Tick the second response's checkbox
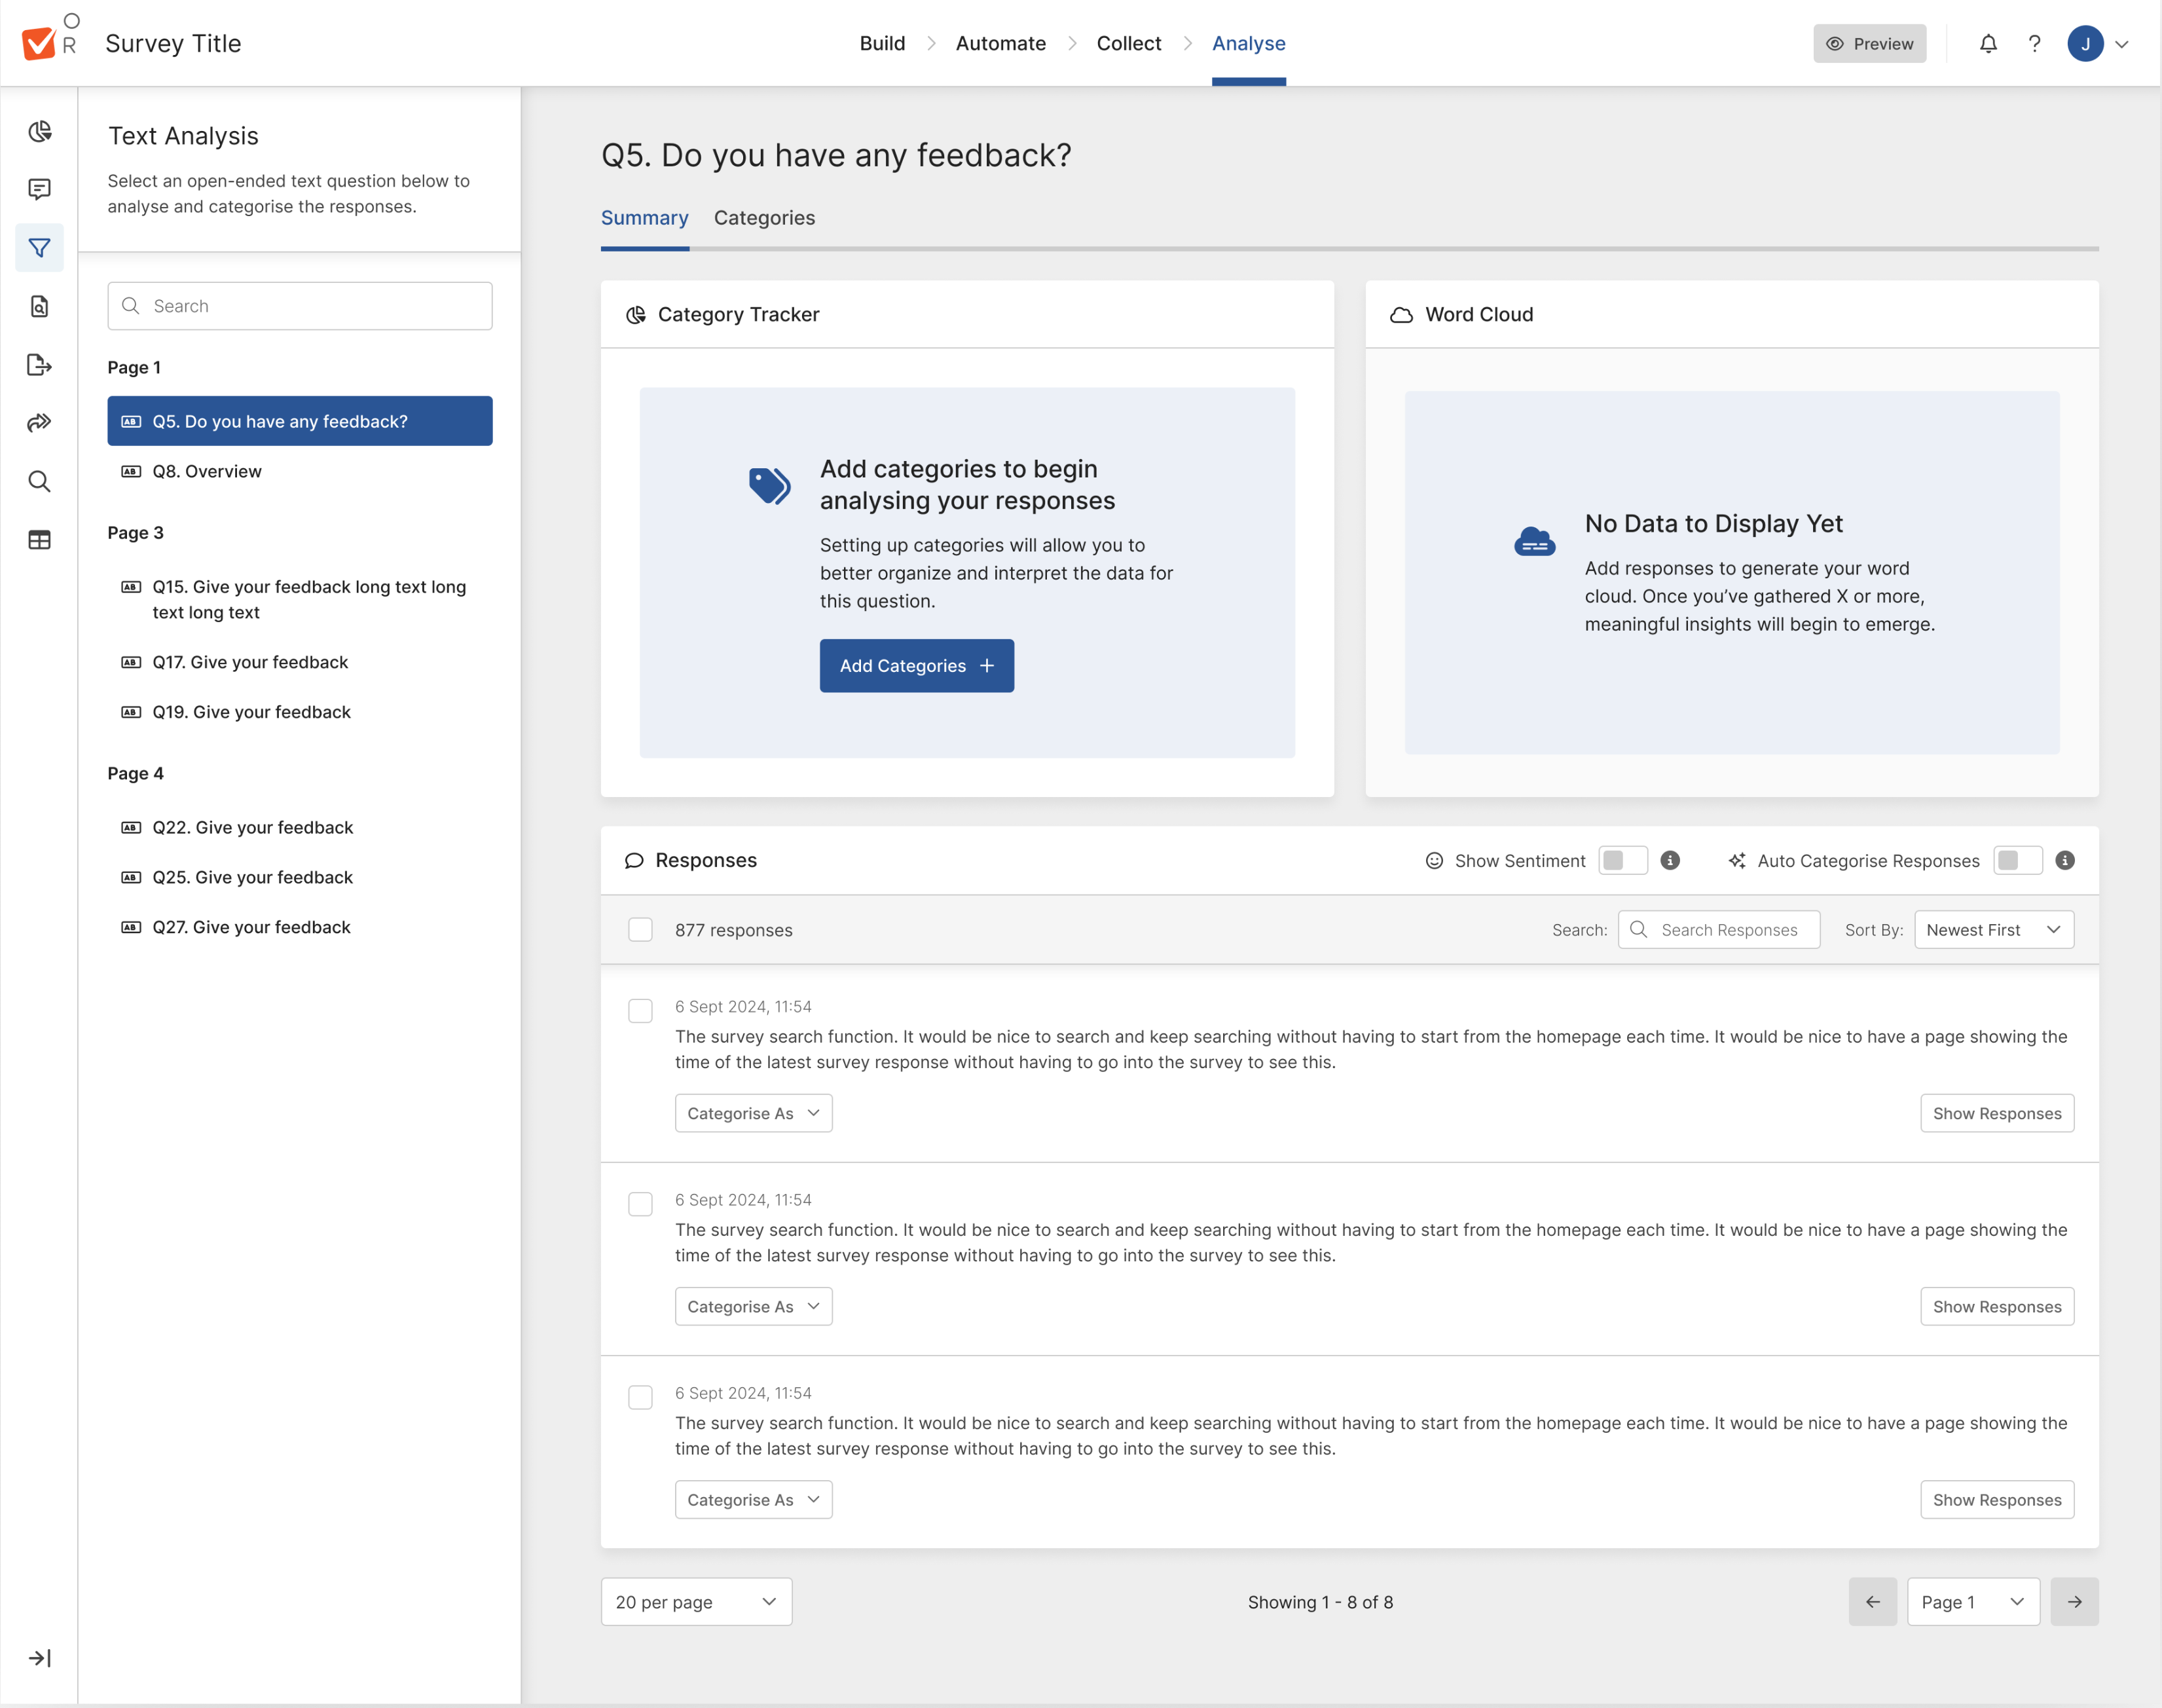Viewport: 2162px width, 1708px height. tap(641, 1203)
